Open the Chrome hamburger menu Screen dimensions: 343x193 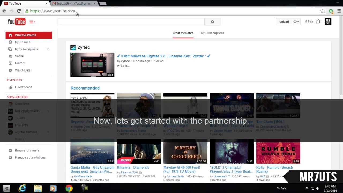tap(339, 11)
